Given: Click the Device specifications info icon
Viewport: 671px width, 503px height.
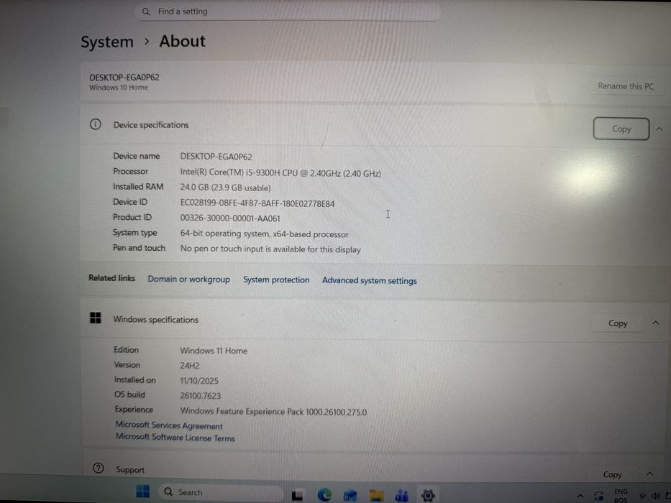Looking at the screenshot, I should coord(96,124).
